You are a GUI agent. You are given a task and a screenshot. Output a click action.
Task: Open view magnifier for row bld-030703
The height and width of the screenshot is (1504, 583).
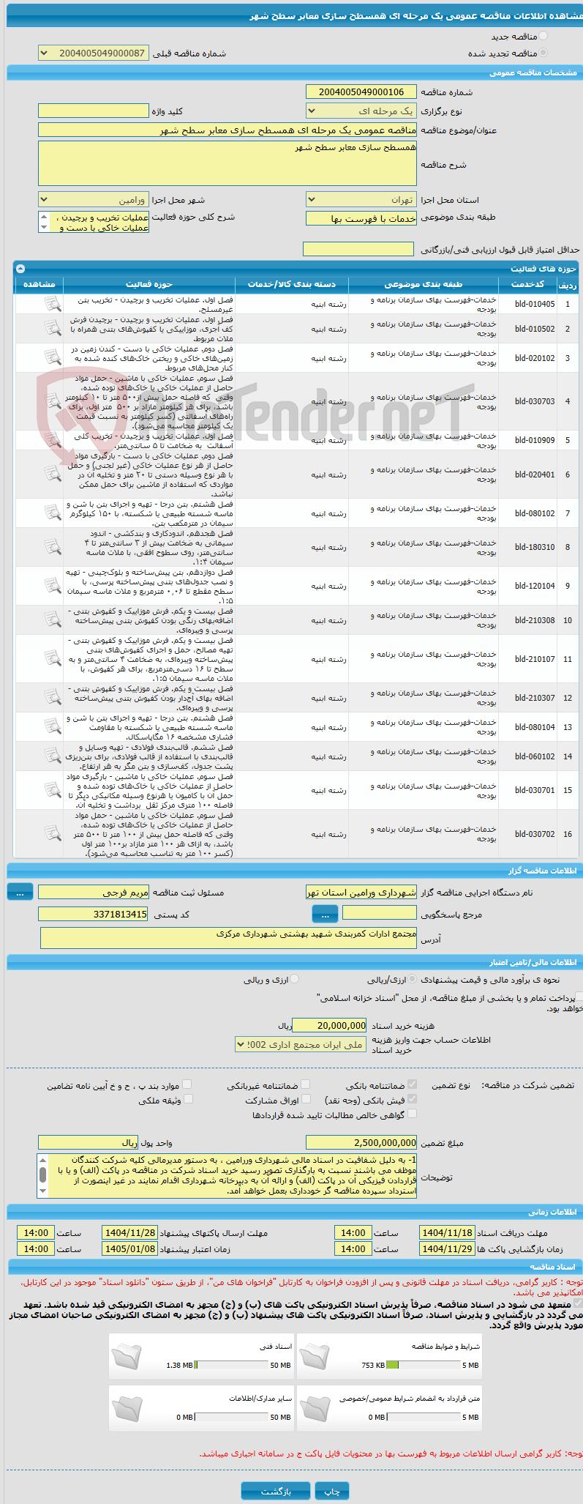tap(52, 401)
